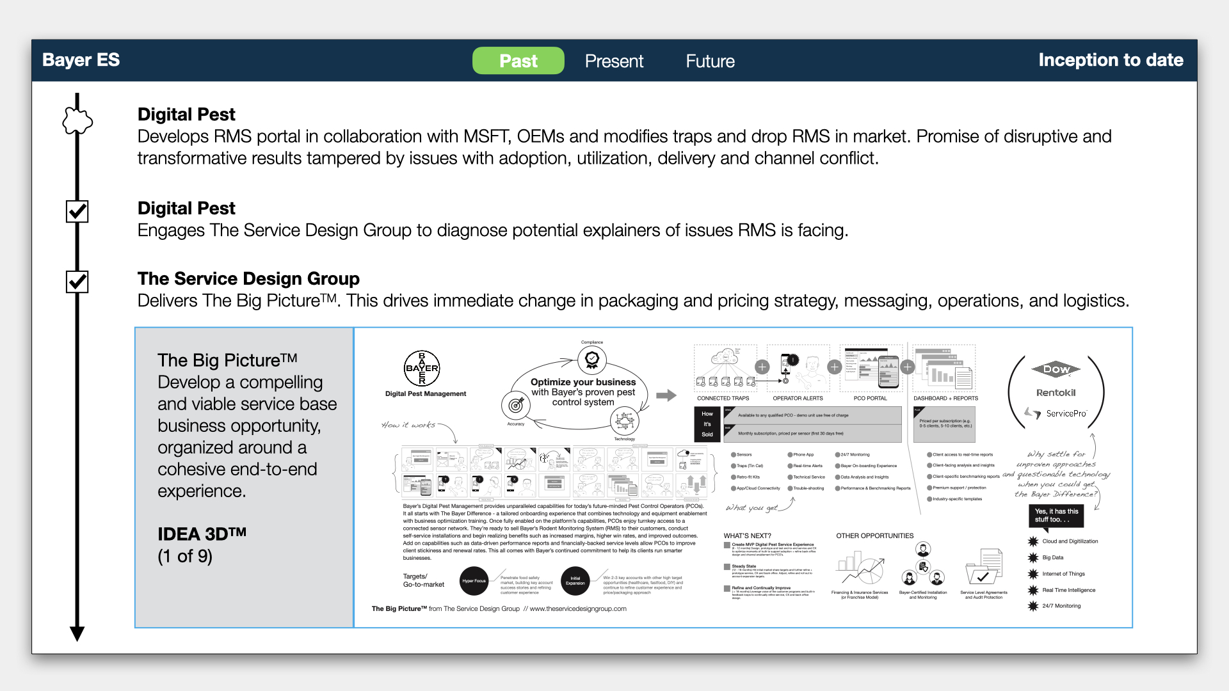Click the black Hyper Focus circle
This screenshot has height=691, width=1229.
(474, 581)
